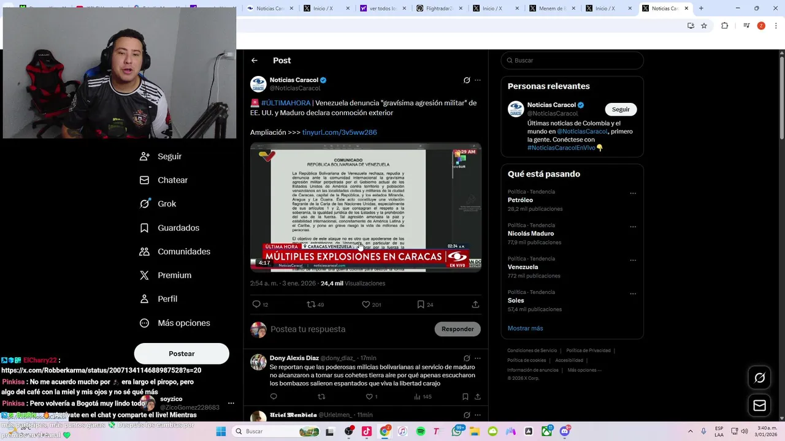
Task: Bookmark this page with the star icon
Action: click(x=704, y=26)
